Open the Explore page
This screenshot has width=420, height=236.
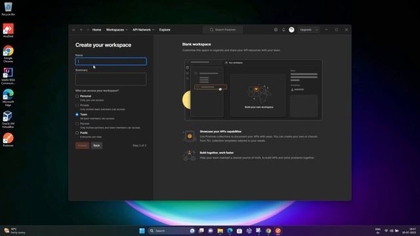click(165, 29)
